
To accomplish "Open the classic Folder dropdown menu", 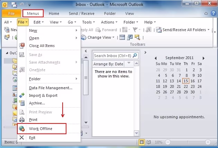I will [x=131, y=22].
